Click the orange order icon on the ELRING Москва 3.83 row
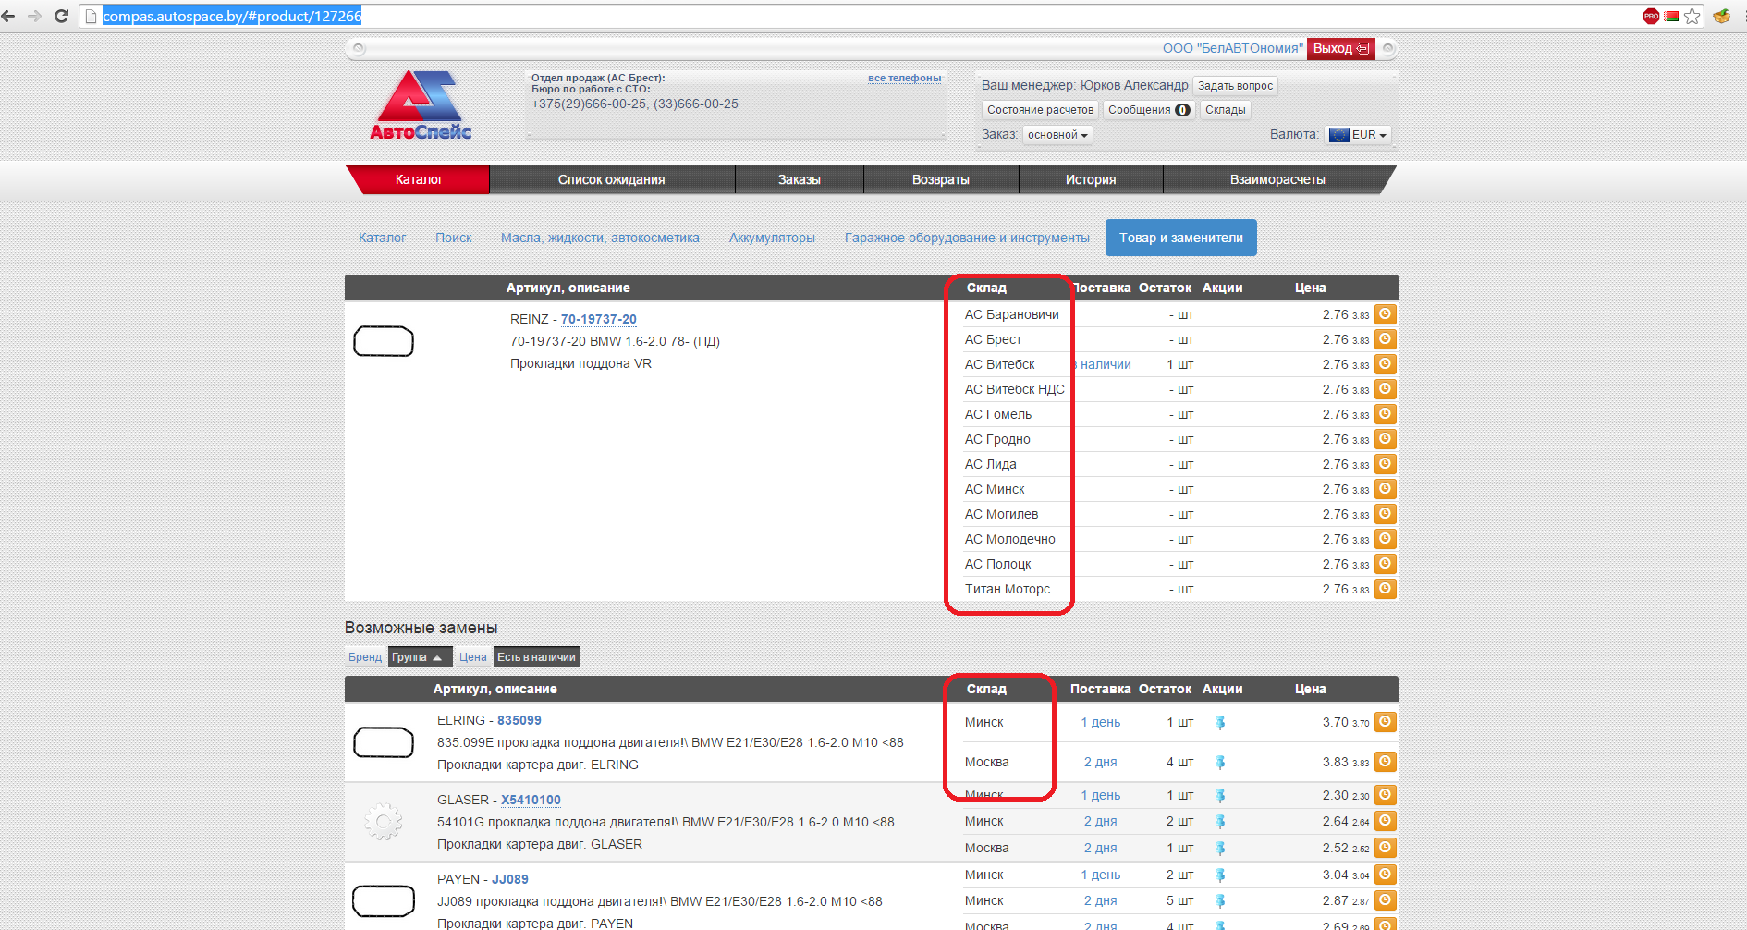 [1385, 762]
